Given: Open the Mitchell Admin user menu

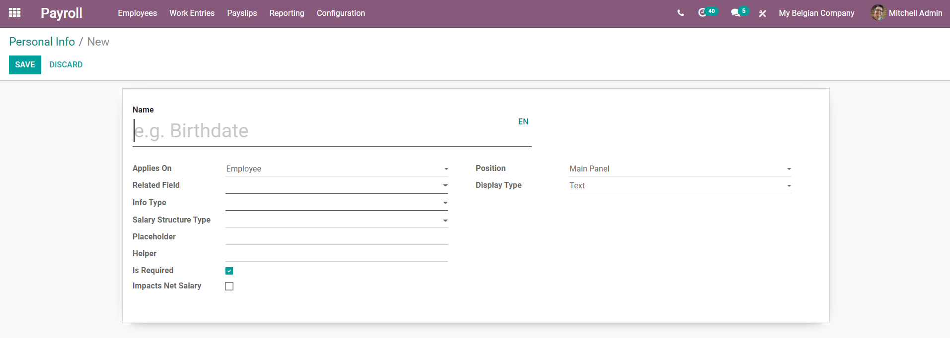Looking at the screenshot, I should pos(906,13).
